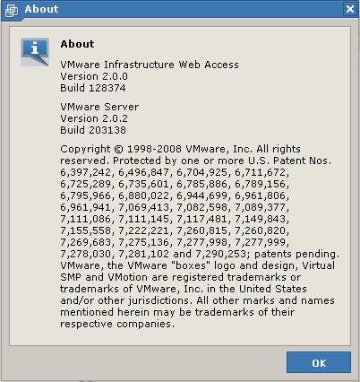Close the About dialog with the X

tap(350, 9)
